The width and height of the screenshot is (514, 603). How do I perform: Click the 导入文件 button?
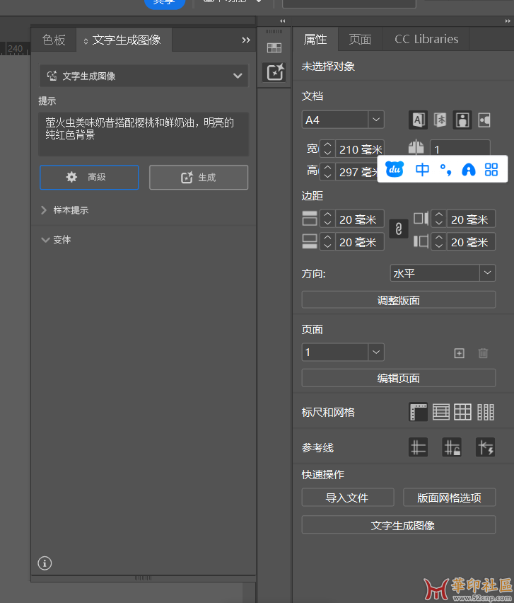pyautogui.click(x=348, y=498)
